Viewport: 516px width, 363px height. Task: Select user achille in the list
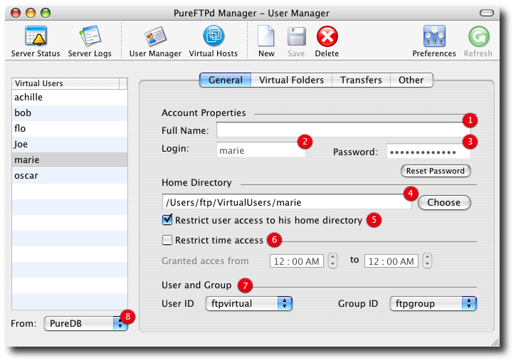click(x=70, y=97)
